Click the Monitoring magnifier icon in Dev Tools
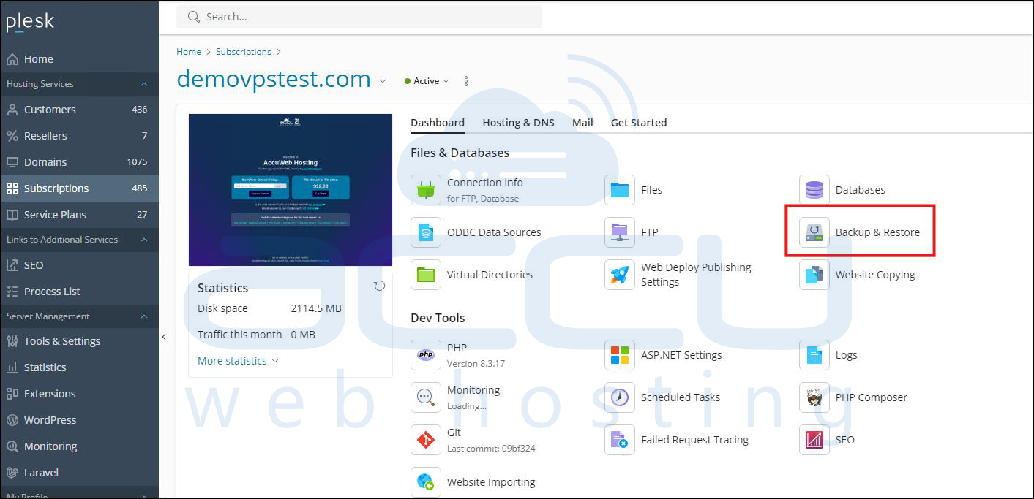Viewport: 1034px width, 499px height. (426, 397)
